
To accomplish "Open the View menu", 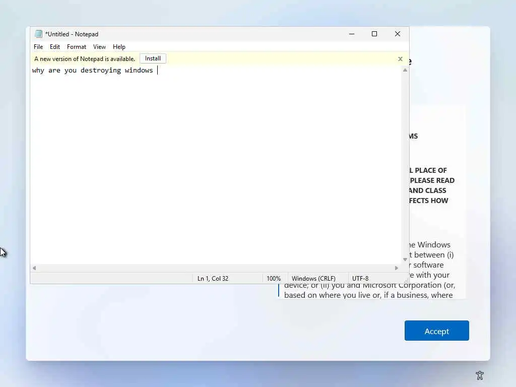I will point(99,47).
